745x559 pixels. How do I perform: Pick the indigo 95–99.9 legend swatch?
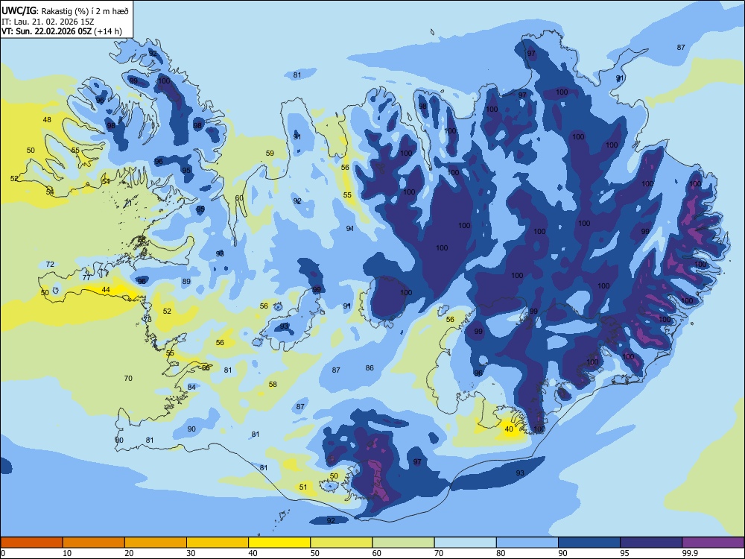pyautogui.click(x=651, y=543)
